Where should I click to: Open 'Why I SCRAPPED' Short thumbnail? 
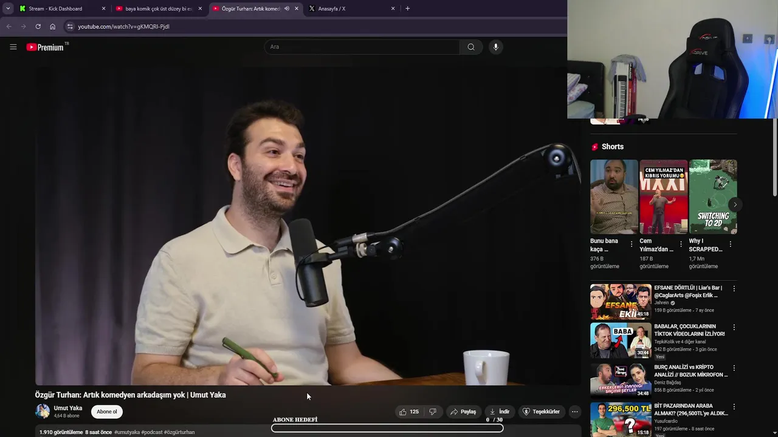pyautogui.click(x=713, y=197)
